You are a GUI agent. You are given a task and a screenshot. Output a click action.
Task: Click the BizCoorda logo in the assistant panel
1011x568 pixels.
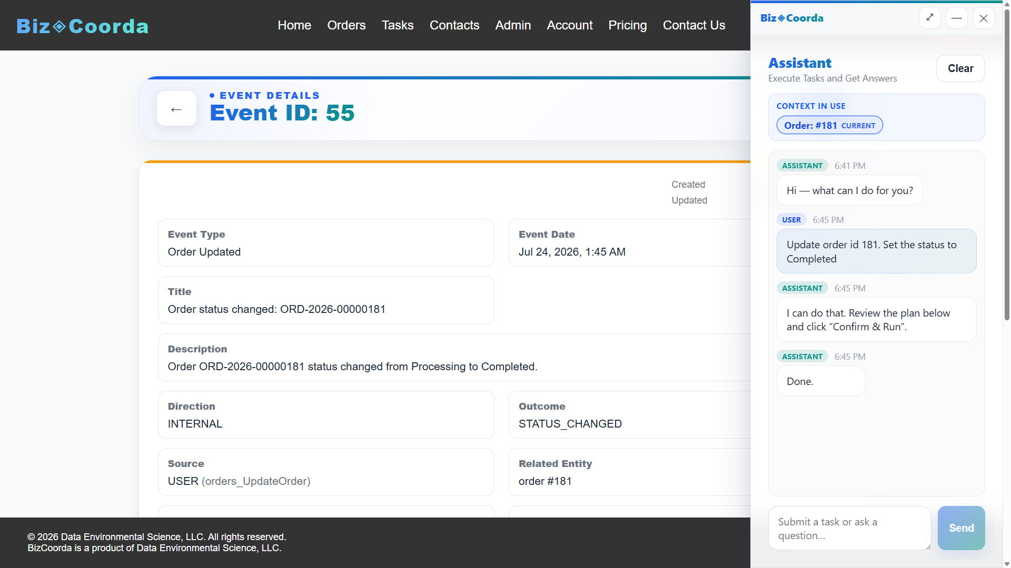point(792,18)
